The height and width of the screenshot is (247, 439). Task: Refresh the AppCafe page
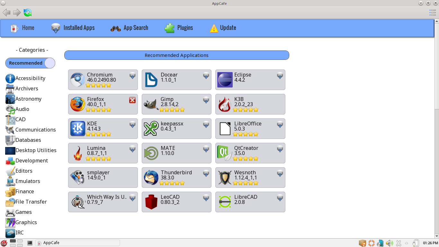pyautogui.click(x=28, y=13)
